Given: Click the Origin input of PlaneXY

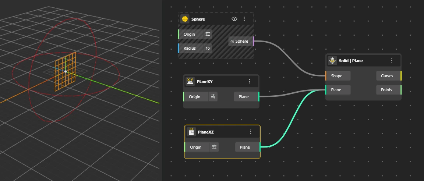Looking at the screenshot, I should tap(196, 97).
